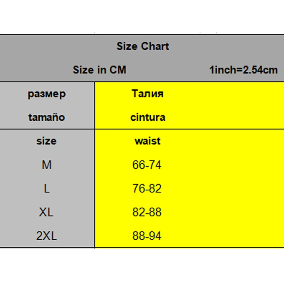Click the Талия column header

pos(147,94)
